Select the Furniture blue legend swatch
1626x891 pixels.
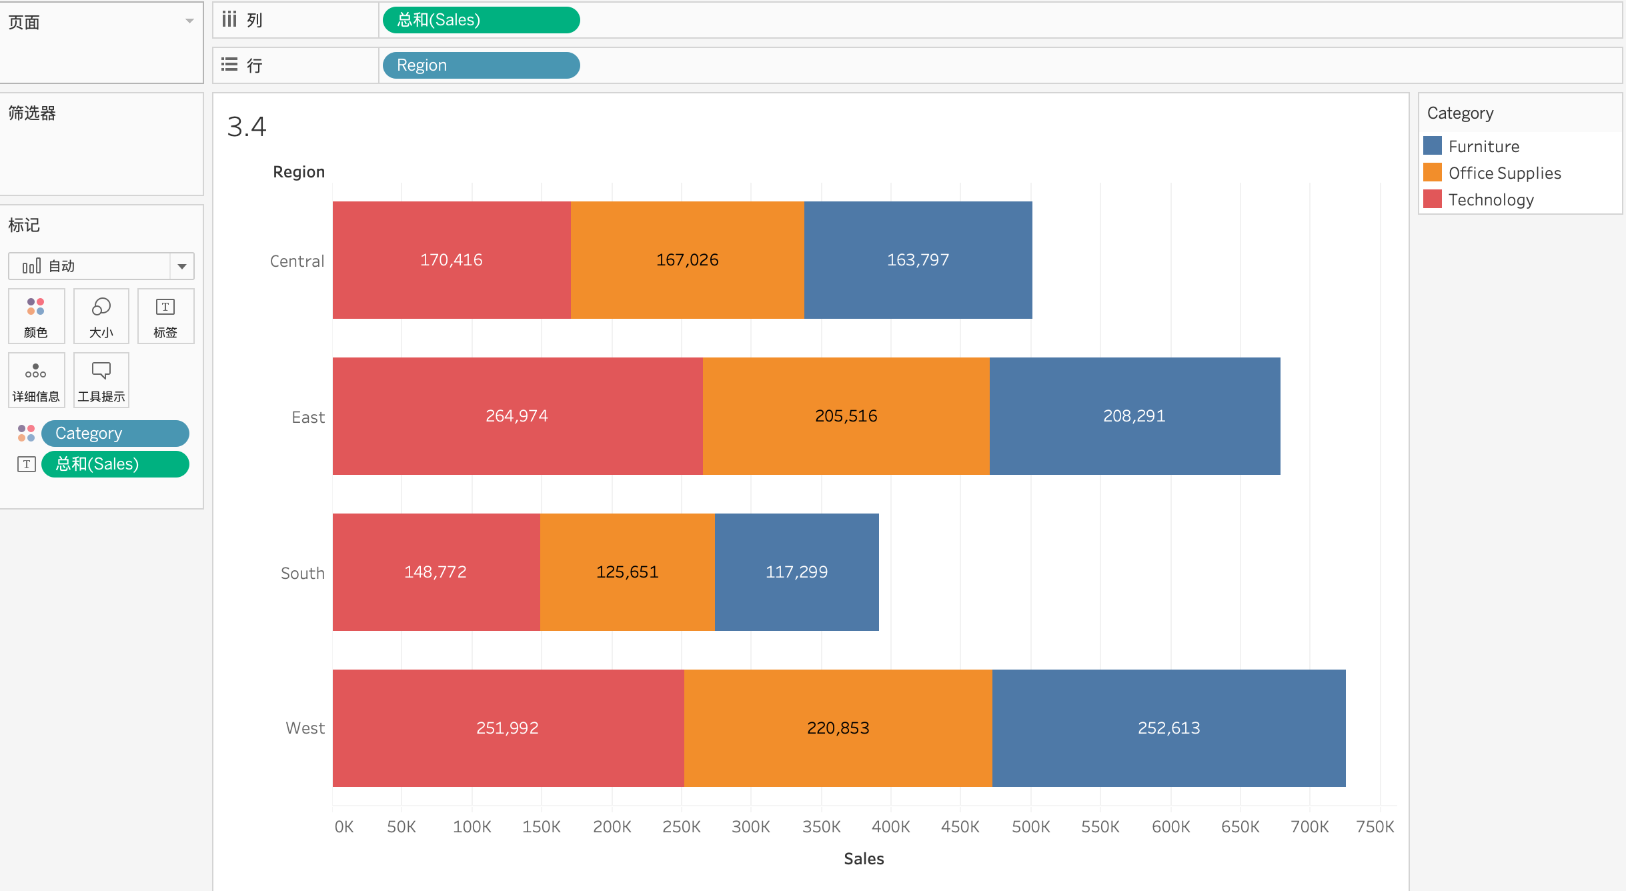coord(1433,146)
